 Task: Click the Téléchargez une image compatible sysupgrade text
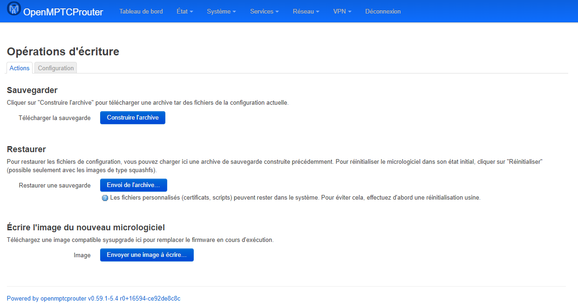[x=140, y=240]
